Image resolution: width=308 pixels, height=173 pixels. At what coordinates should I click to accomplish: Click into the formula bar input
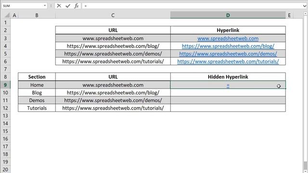(x=192, y=6)
